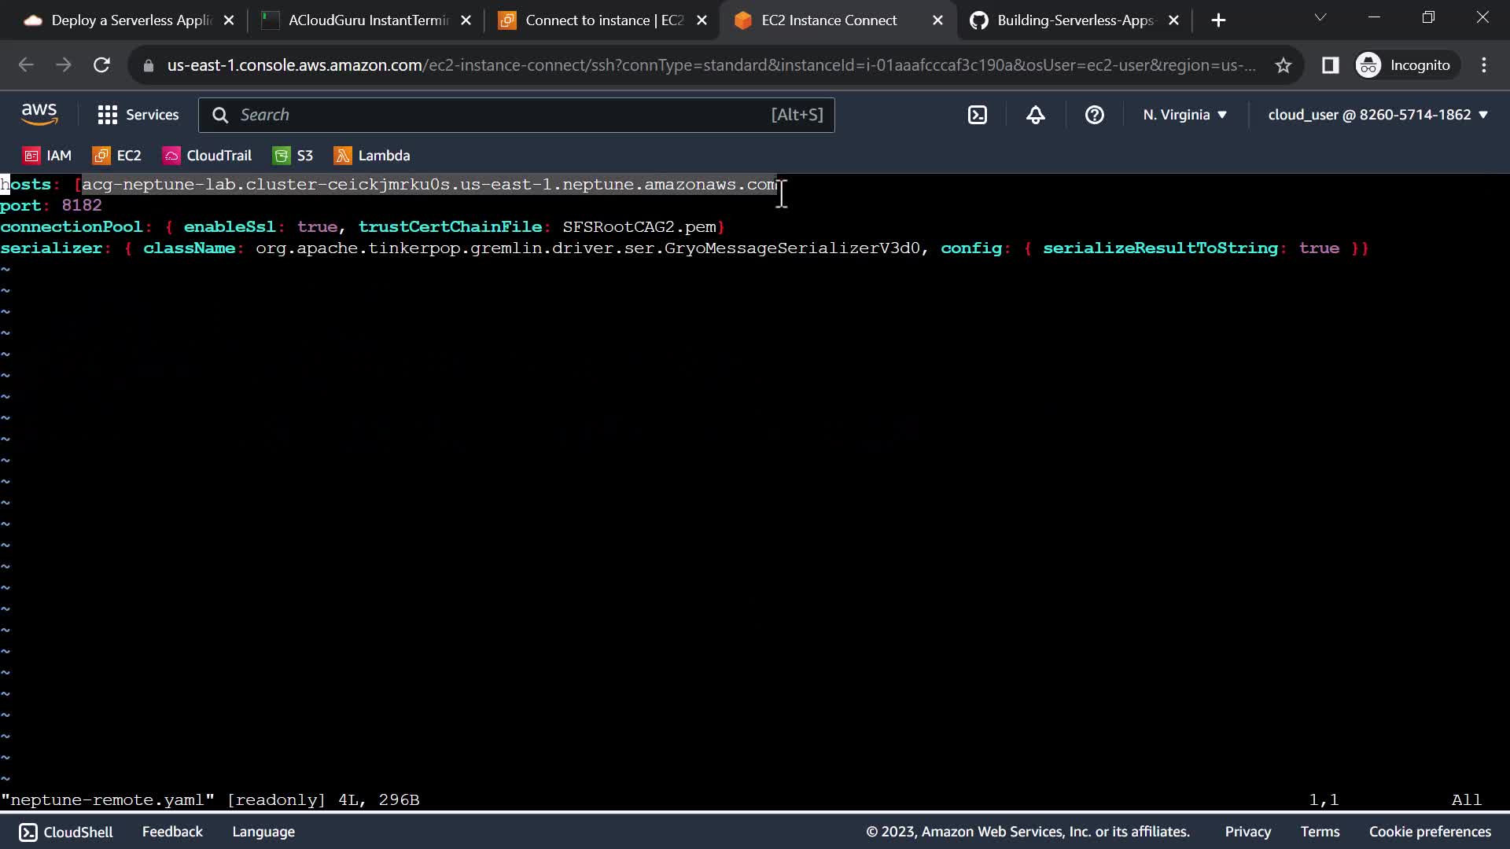Open the Lambda favorites shortcut
The image size is (1510, 849).
click(x=372, y=156)
